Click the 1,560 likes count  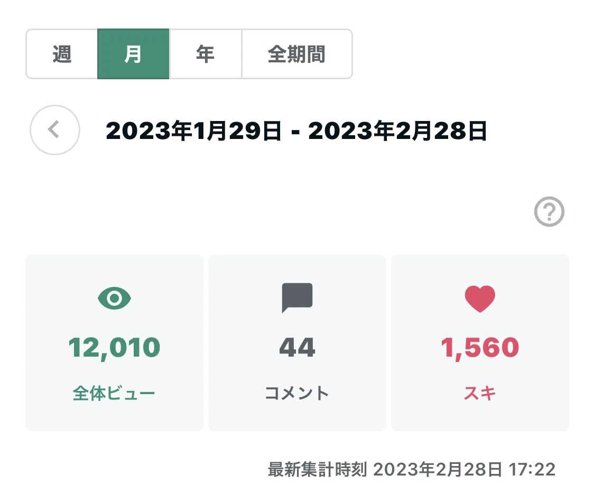[480, 348]
